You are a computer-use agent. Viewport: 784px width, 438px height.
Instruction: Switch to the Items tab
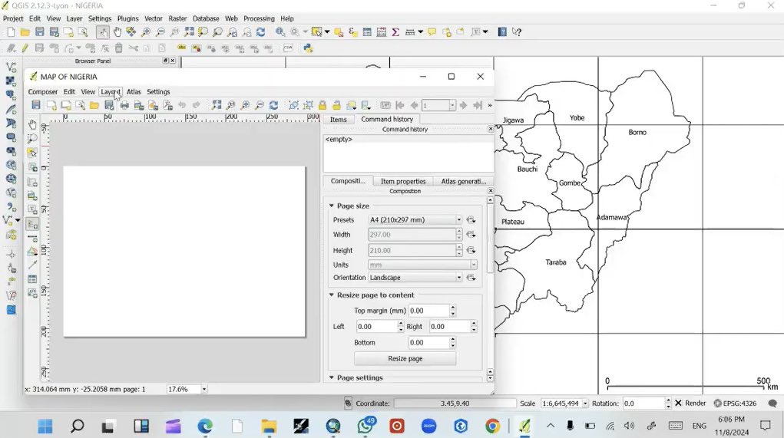(x=338, y=120)
